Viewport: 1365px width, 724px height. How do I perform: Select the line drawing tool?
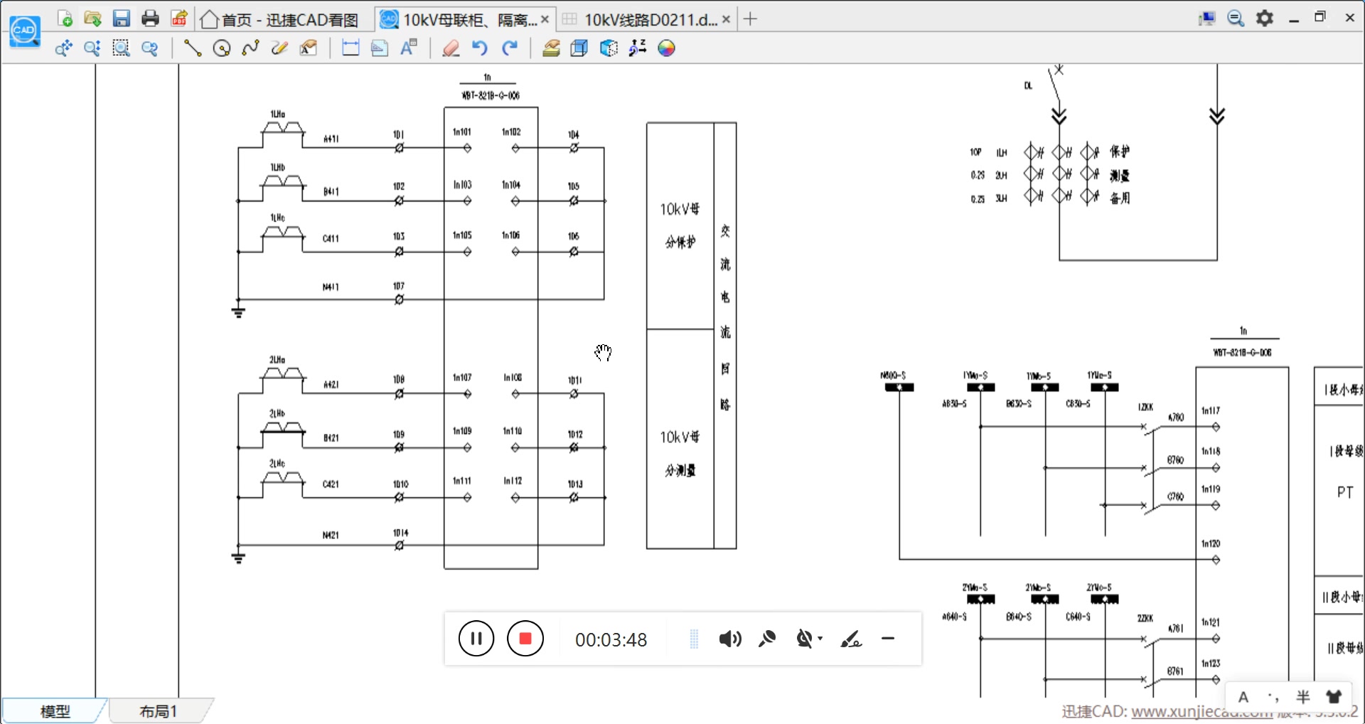[193, 48]
